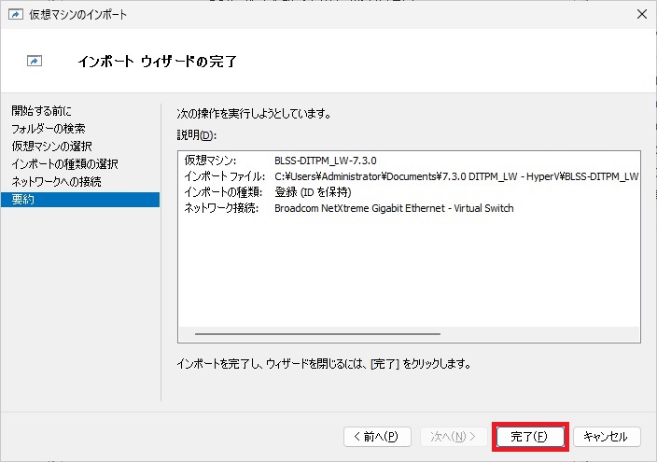Click the インポート ウィザードの完了 heading
Image resolution: width=657 pixels, height=462 pixels.
tap(157, 62)
